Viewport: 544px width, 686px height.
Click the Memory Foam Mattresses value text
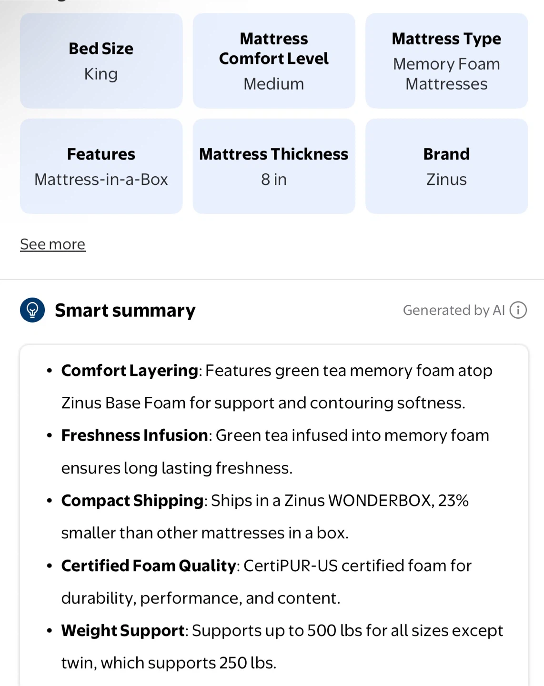click(446, 74)
